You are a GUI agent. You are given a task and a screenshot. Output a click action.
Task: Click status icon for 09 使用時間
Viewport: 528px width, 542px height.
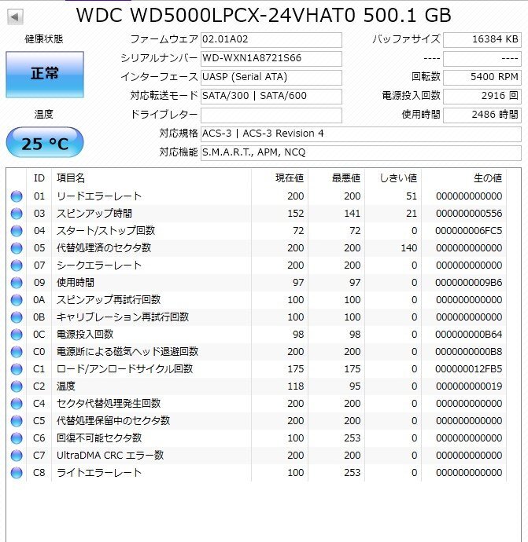17,283
